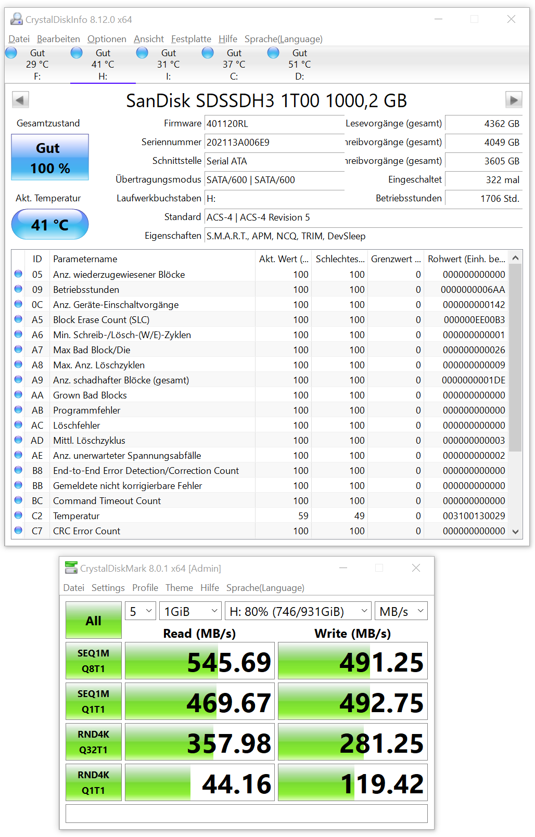Open drive dropdown showing H: 80%
535x837 pixels.
(298, 611)
